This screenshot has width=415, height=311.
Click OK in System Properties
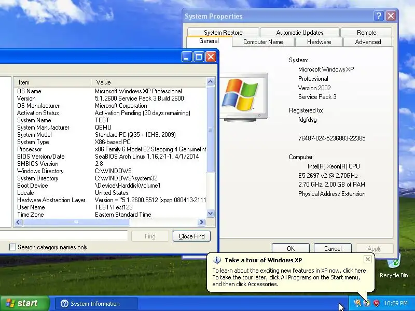click(x=290, y=249)
